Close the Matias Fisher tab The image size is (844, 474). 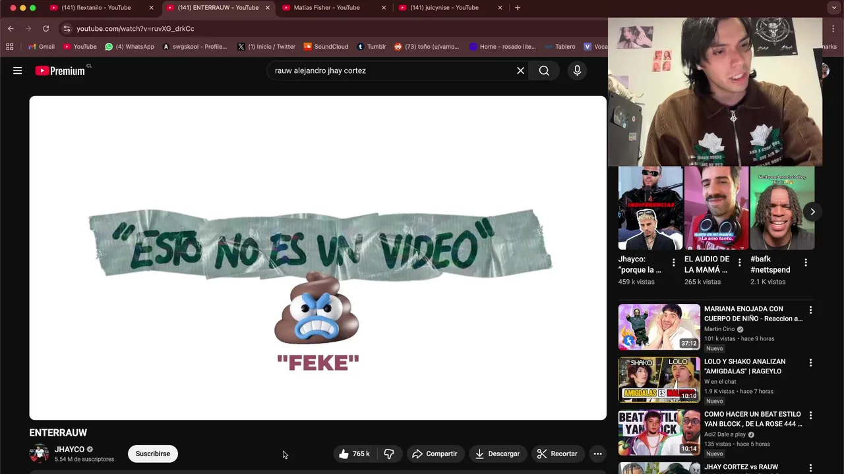(x=384, y=8)
